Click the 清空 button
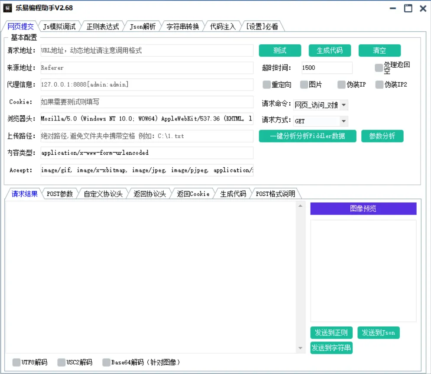Viewport: 431px width, 374px height. tap(379, 50)
